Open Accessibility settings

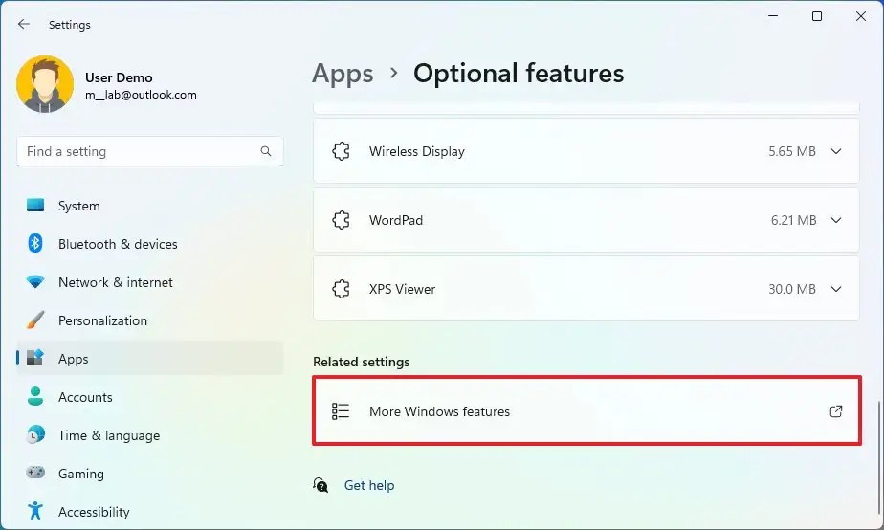150,512
